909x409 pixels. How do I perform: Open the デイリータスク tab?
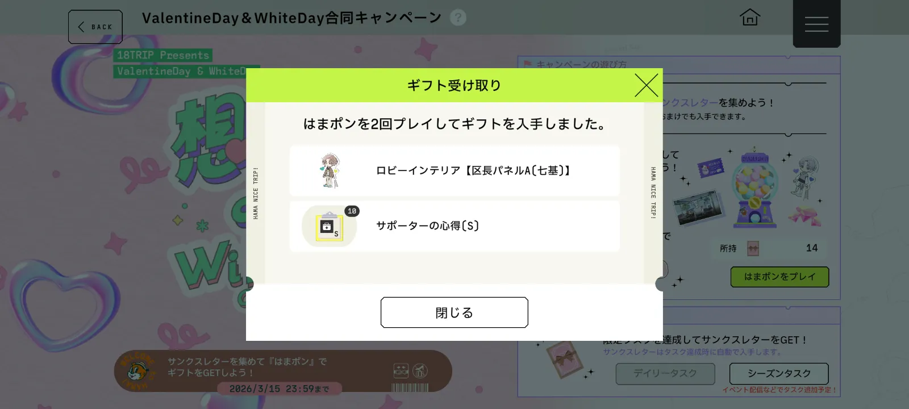[665, 373]
